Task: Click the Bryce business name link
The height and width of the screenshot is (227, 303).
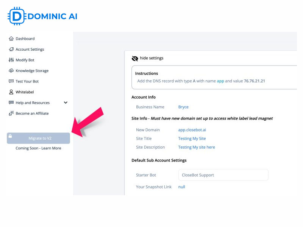Action: tap(183, 107)
